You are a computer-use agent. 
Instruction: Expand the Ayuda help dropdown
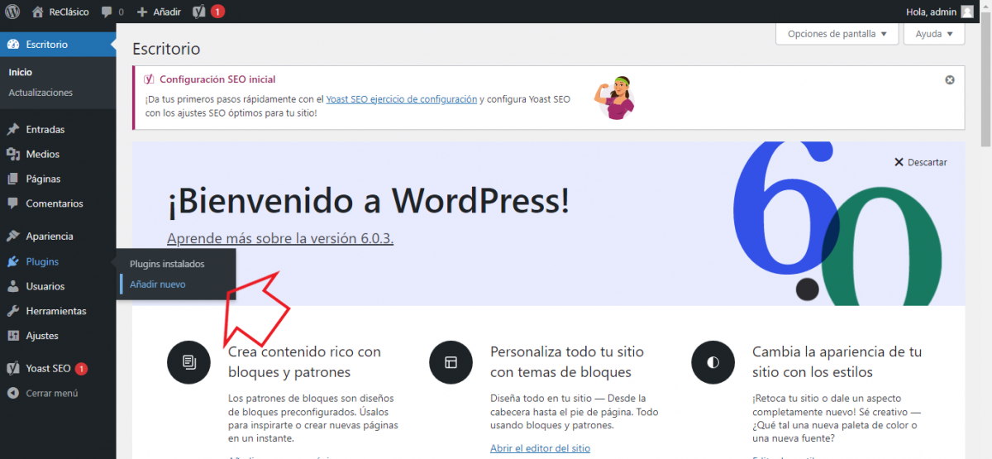click(934, 34)
